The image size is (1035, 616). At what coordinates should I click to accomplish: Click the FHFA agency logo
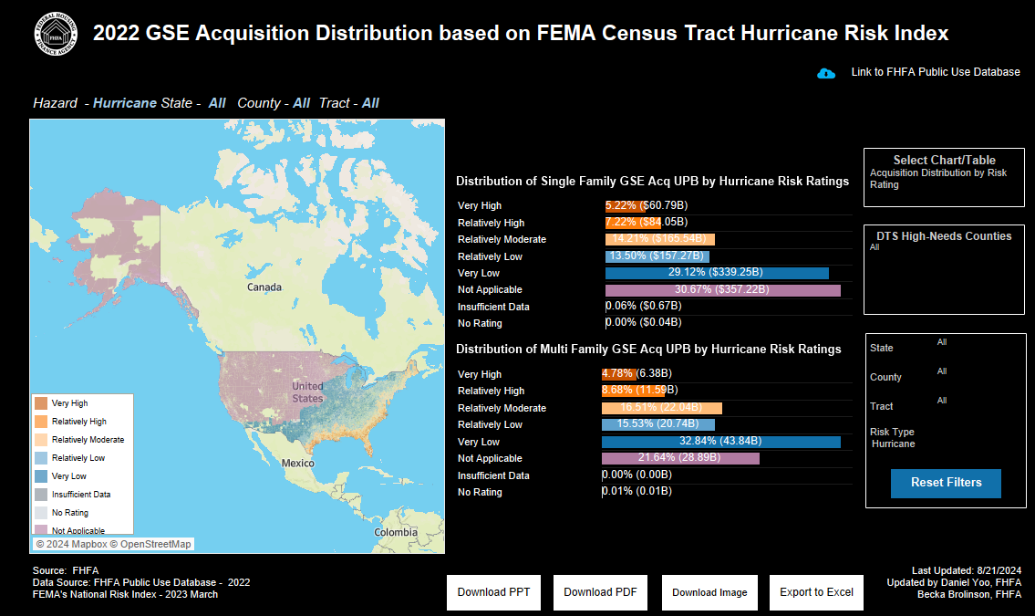pos(57,34)
